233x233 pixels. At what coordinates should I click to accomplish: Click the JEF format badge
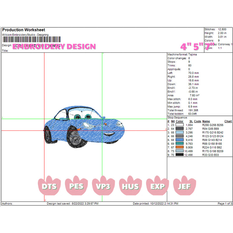184,186
